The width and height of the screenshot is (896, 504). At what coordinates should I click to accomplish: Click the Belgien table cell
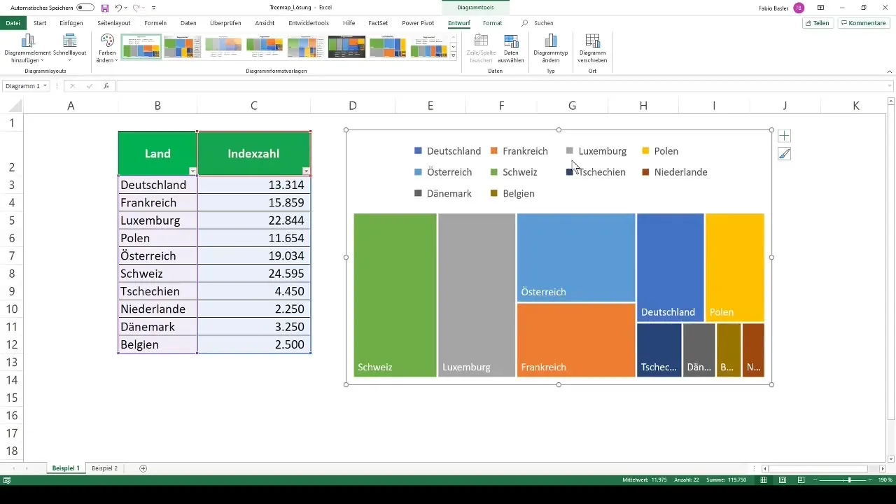157,344
